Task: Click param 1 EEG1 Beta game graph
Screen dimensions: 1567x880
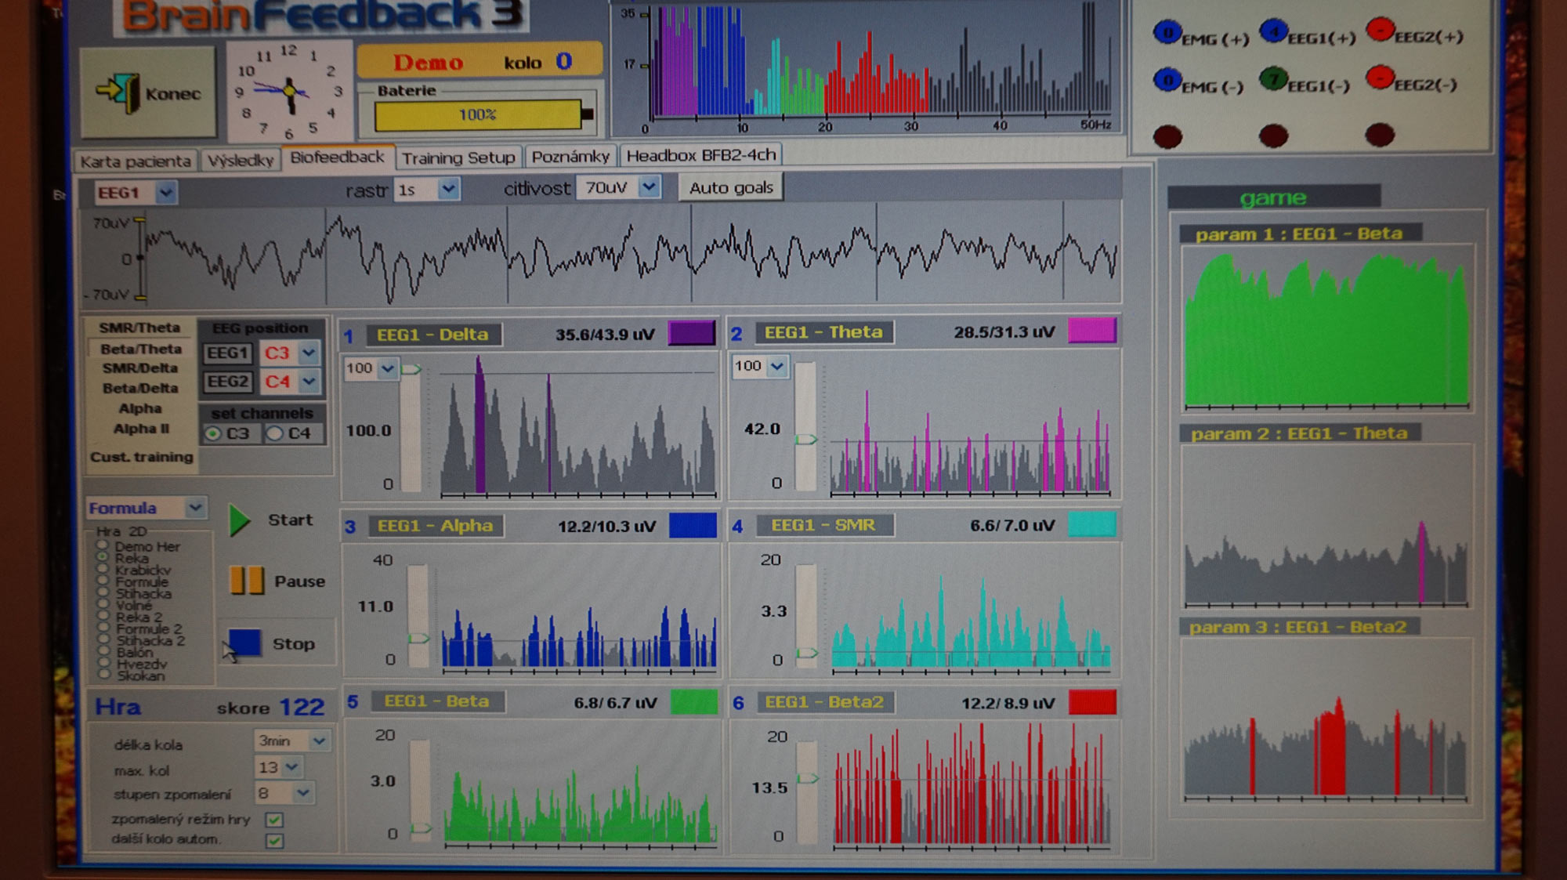Action: [x=1326, y=328]
